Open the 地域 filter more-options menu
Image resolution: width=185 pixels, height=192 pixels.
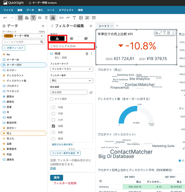point(91,54)
